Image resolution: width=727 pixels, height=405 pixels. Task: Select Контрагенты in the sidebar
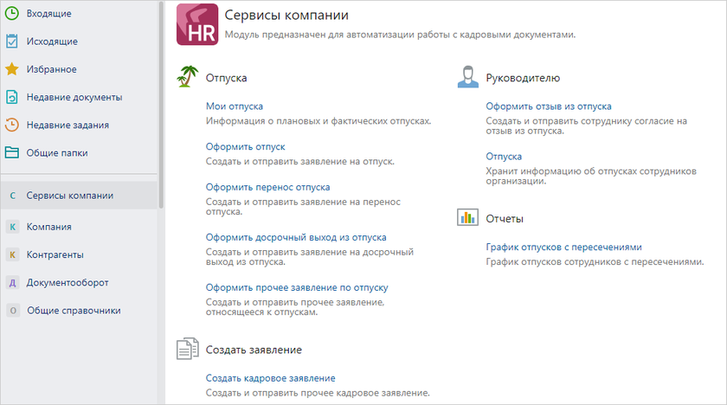(x=55, y=254)
